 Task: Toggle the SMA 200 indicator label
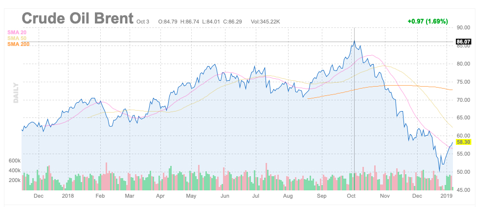coord(19,44)
